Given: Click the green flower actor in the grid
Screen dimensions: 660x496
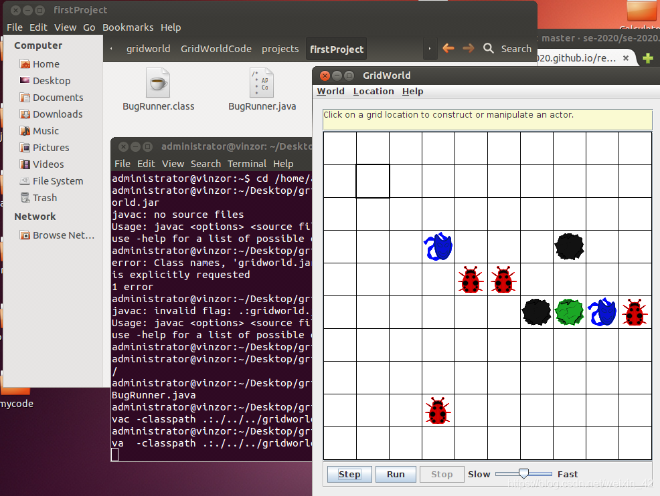Looking at the screenshot, I should [x=569, y=312].
